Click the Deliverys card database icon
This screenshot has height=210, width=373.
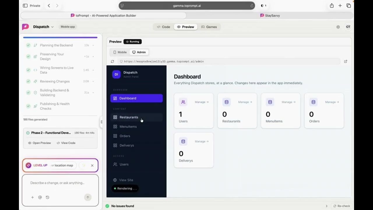(x=183, y=141)
